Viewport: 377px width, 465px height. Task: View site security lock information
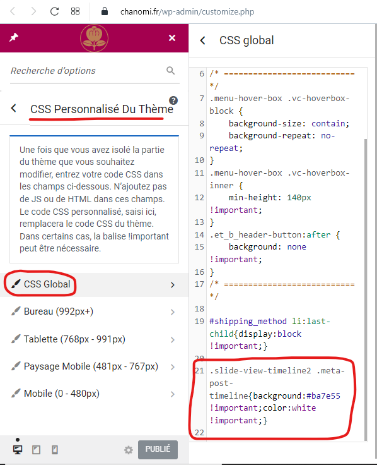point(105,11)
